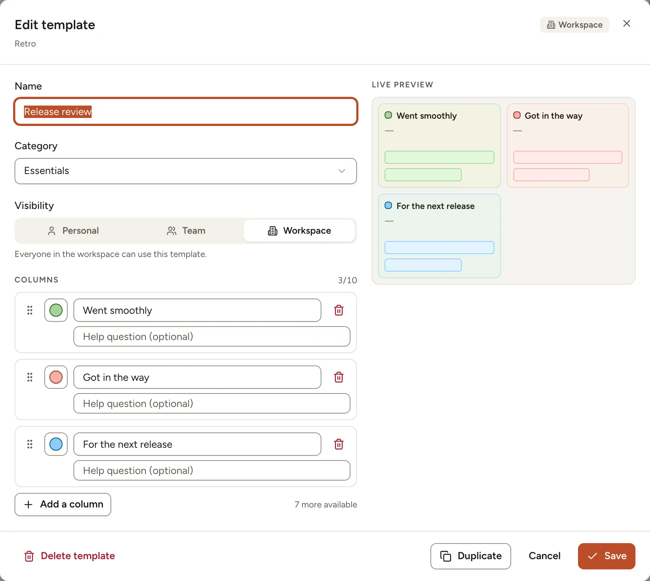Grab drag handle of For the next release column
This screenshot has height=581, width=650.
pyautogui.click(x=30, y=444)
